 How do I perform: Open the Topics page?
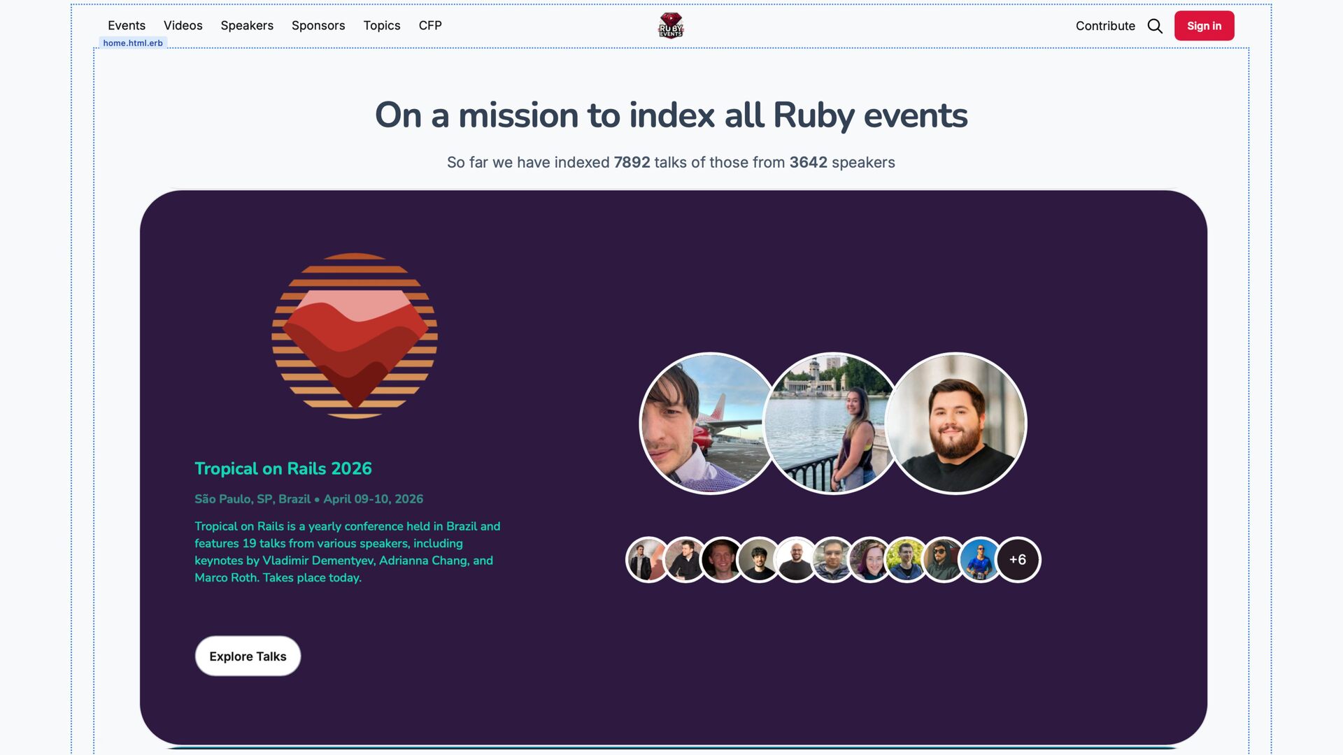click(381, 26)
